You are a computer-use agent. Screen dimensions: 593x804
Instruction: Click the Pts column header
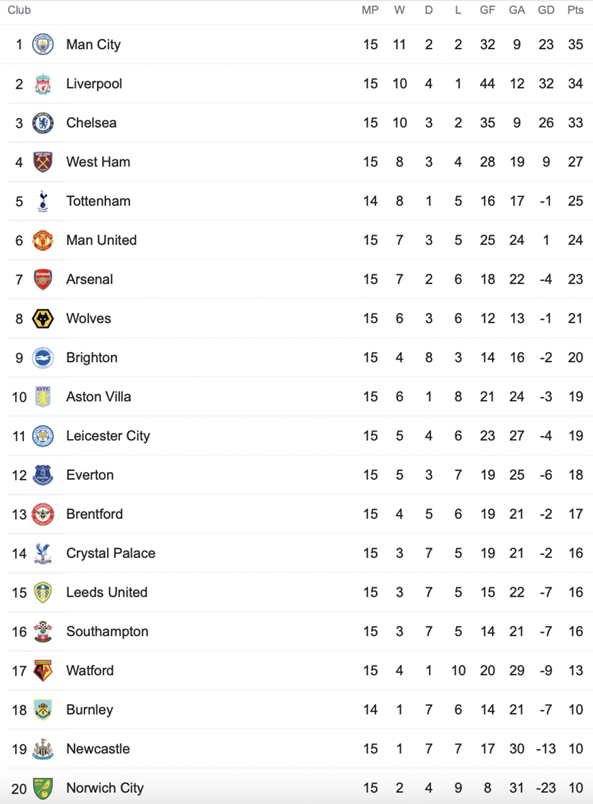[575, 10]
